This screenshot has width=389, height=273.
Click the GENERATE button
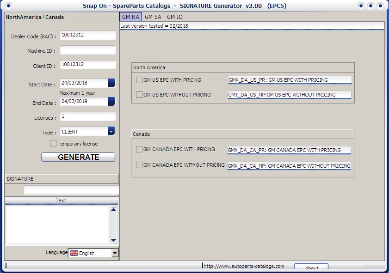tap(78, 157)
